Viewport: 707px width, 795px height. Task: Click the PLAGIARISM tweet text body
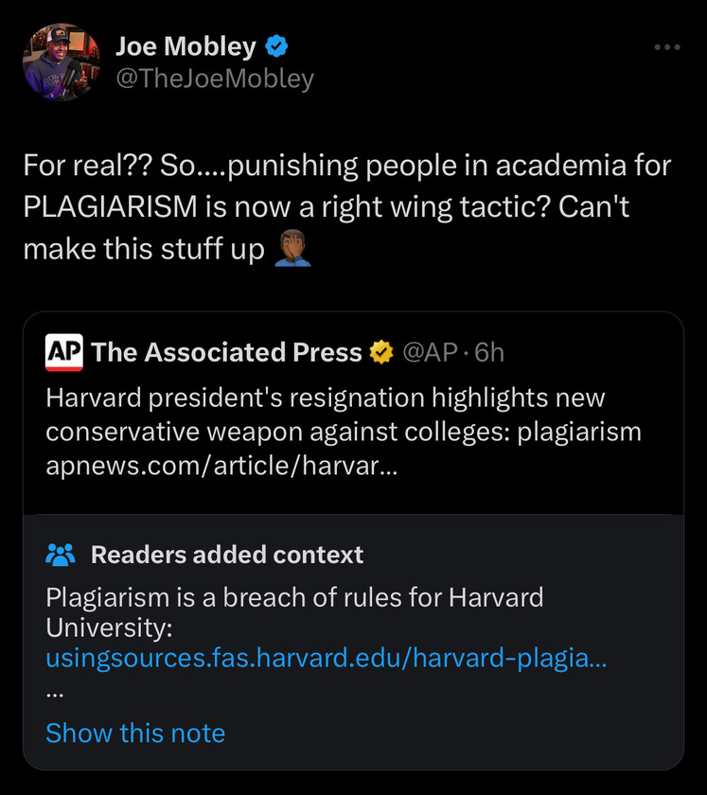[x=347, y=207]
